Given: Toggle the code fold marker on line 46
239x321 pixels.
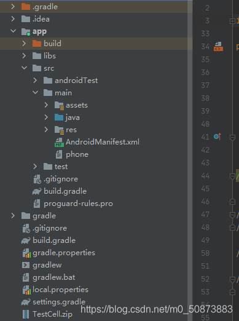Looking at the screenshot, I should coord(232,202).
